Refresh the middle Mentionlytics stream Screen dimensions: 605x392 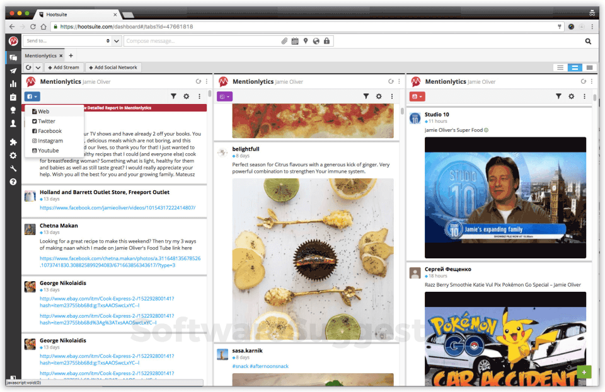pyautogui.click(x=391, y=81)
